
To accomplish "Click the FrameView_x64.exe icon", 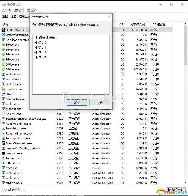I will (3, 143).
